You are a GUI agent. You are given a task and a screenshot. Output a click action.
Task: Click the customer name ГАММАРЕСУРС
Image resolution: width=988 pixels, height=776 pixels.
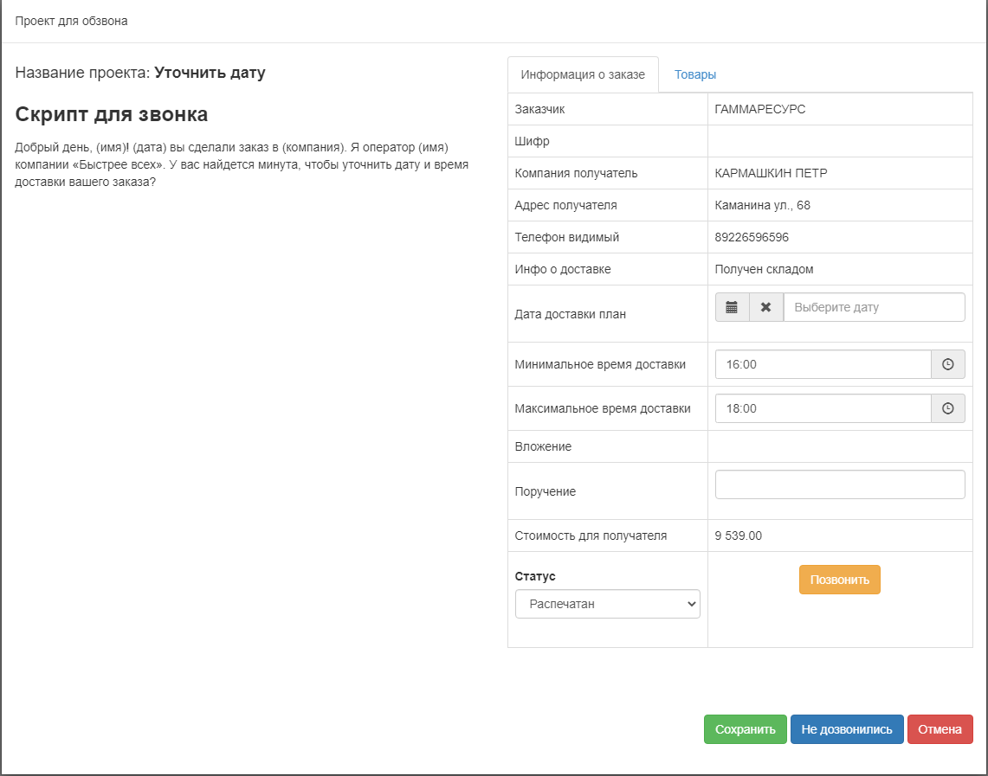coord(760,109)
